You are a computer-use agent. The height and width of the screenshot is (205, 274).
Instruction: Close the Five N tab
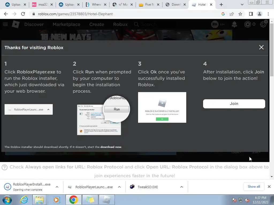pos(158,5)
